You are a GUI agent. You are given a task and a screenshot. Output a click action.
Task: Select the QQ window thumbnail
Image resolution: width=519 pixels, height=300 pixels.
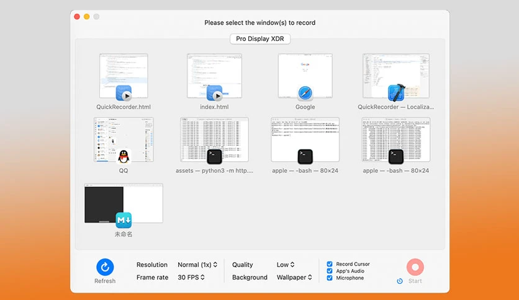(124, 139)
